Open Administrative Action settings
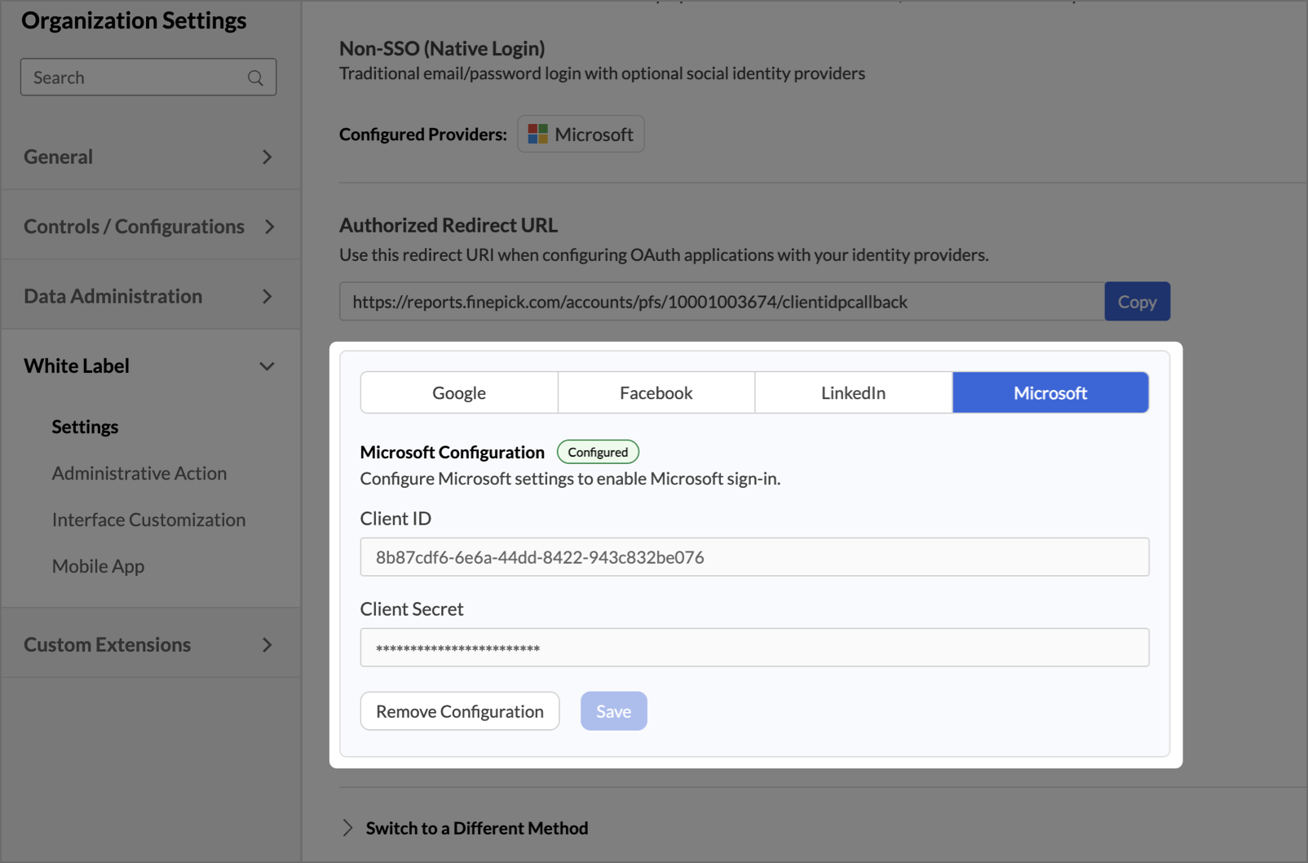 click(x=139, y=473)
